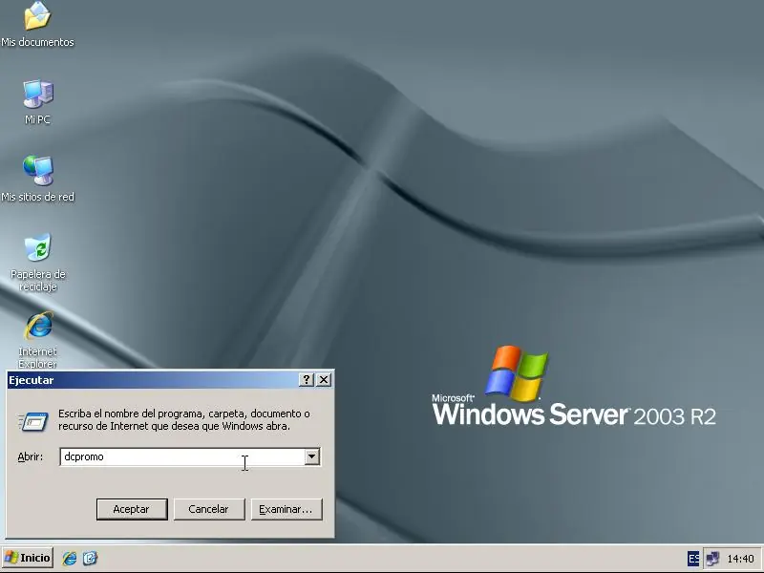Image resolution: width=764 pixels, height=573 pixels.
Task: Select the Papelera de reciclaje icon
Action: 37,262
